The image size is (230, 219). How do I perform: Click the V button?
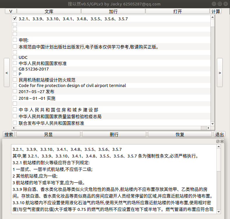coord(11,11)
